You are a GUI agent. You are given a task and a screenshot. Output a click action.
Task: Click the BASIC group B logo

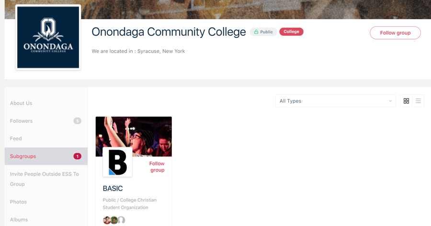[x=117, y=162]
